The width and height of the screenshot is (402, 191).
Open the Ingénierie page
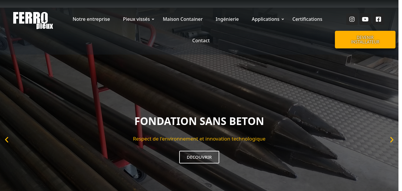[227, 19]
